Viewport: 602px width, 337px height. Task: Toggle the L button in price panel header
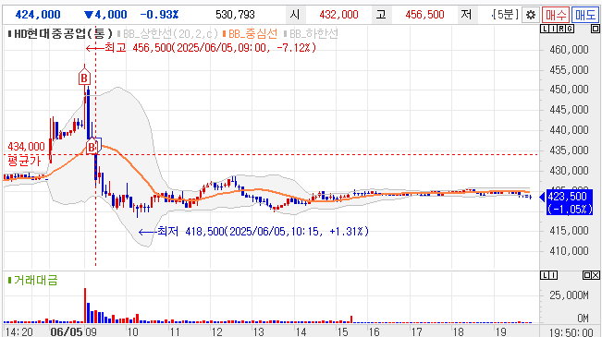[x=545, y=29]
